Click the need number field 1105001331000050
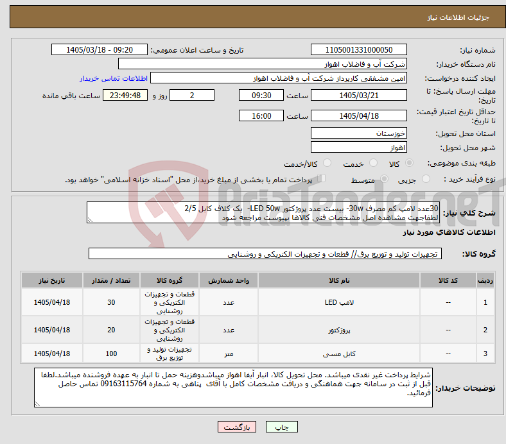Viewport: 506px width, 444px height. click(358, 49)
